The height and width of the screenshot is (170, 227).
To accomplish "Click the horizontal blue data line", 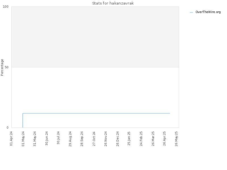I will (x=96, y=113).
